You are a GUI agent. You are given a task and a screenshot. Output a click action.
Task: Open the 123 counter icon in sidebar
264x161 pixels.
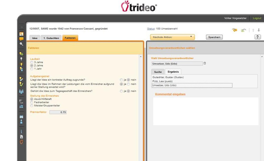click(21, 102)
